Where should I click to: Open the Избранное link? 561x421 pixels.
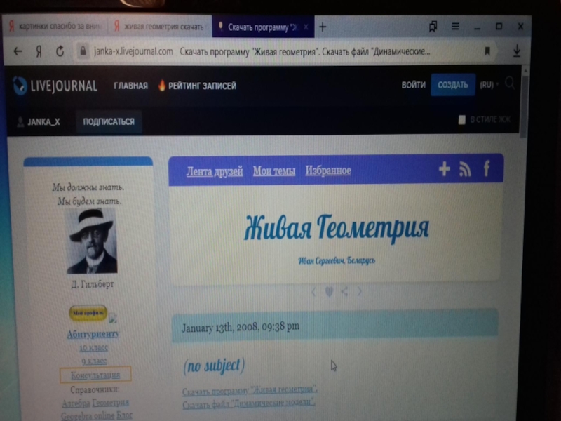coord(328,171)
